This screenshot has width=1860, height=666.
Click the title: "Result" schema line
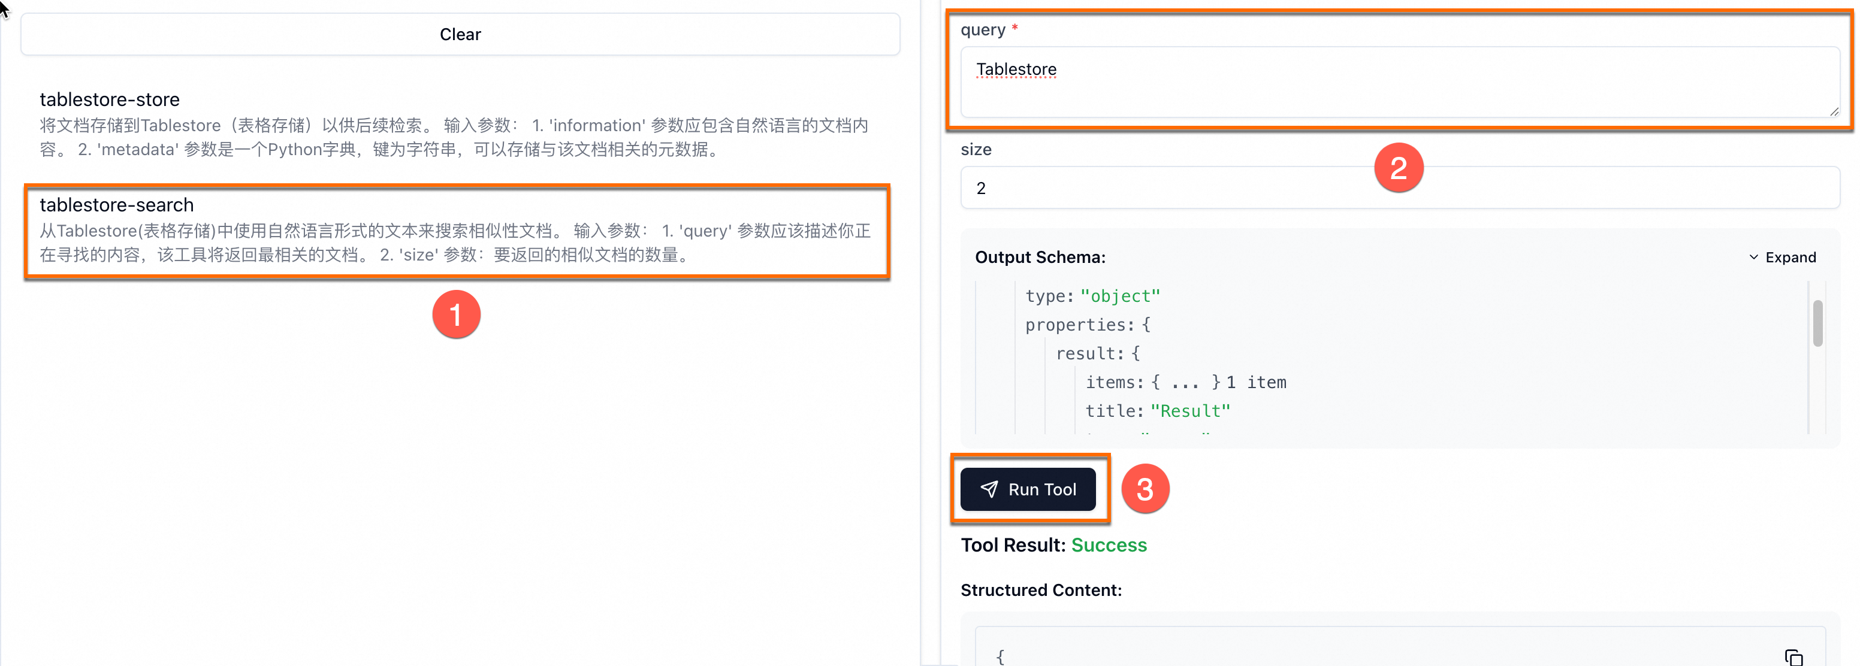1158,411
